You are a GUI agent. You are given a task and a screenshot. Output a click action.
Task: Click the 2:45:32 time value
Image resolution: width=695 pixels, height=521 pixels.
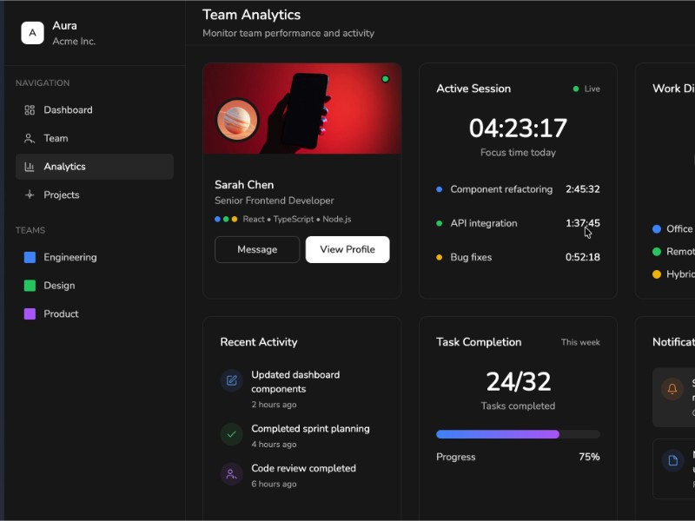coord(582,189)
